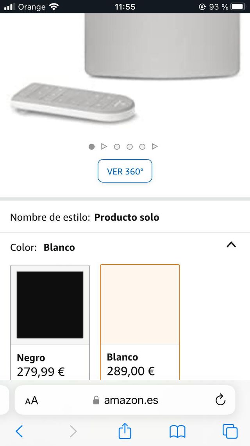Image resolution: width=250 pixels, height=446 pixels.
Task: Tap the back navigation arrow in Safari
Action: click(20, 431)
